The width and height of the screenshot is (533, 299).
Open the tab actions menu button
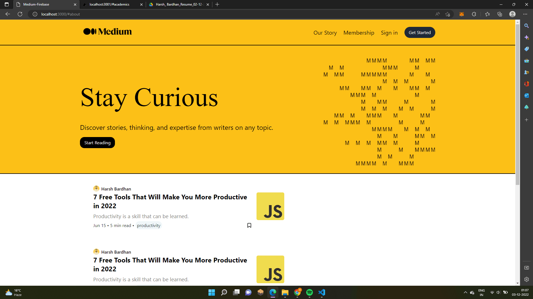point(7,4)
